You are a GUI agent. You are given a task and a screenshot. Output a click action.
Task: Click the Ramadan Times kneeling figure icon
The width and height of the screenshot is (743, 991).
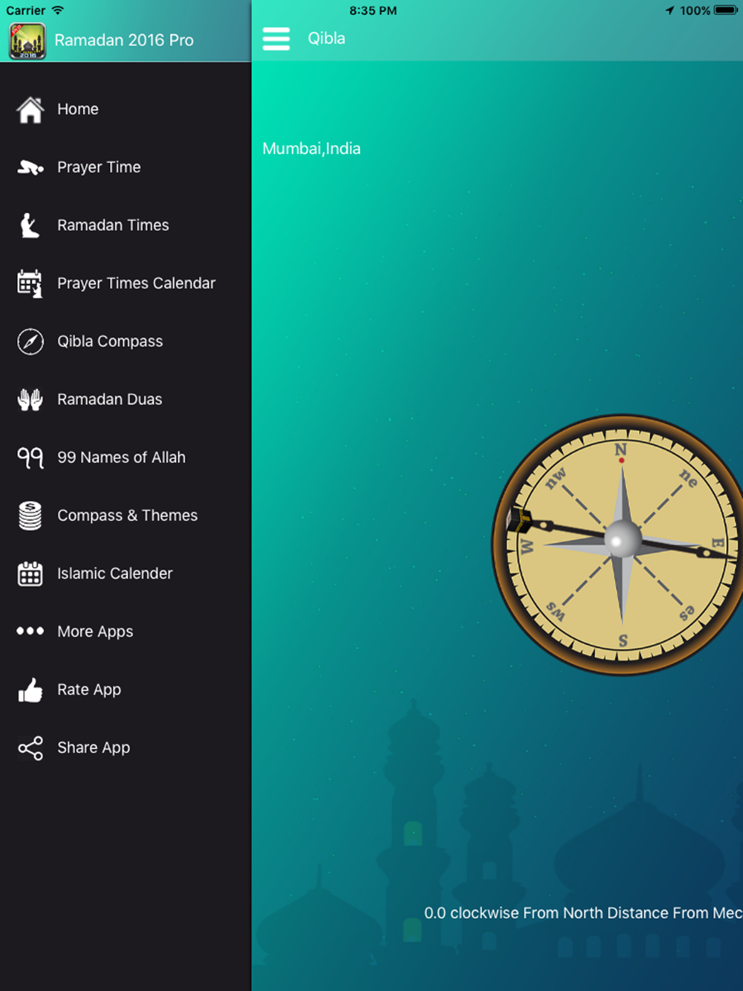pos(29,225)
